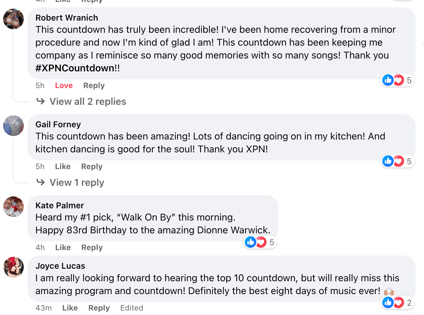Viewport: 424px width, 315px height.
Task: View reactions on Robert Wranich's comment
Action: pos(398,80)
